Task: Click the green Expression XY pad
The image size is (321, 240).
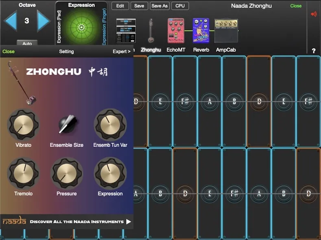Action: (x=81, y=27)
